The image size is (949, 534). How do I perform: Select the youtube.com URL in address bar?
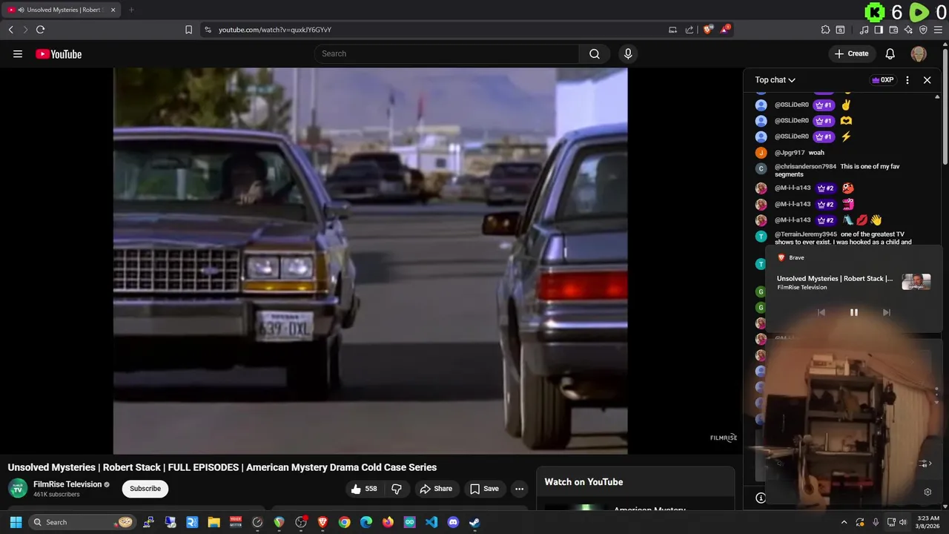pos(274,30)
